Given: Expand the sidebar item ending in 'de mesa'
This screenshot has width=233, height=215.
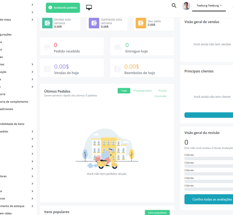Looking at the screenshot, I should 32,20.
